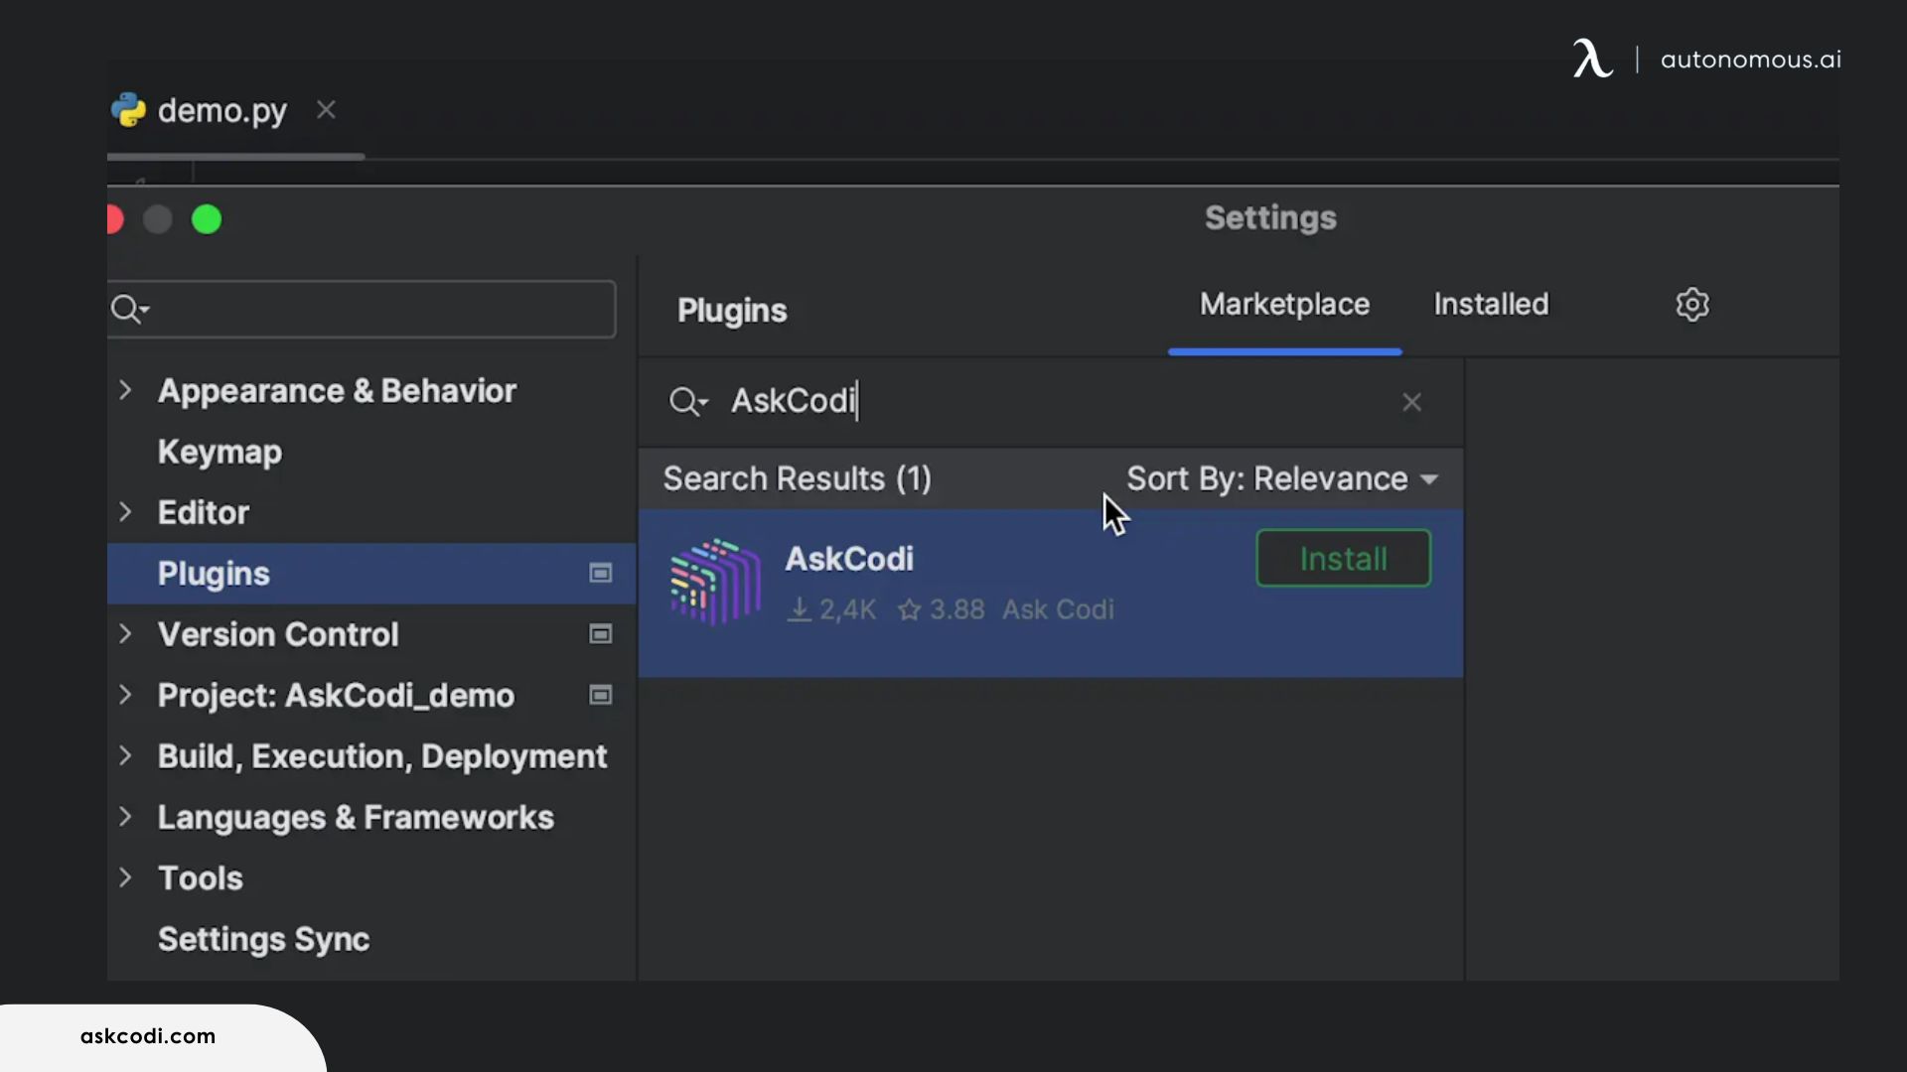
Task: Click the project-level icon beside Version Control
Action: point(600,634)
